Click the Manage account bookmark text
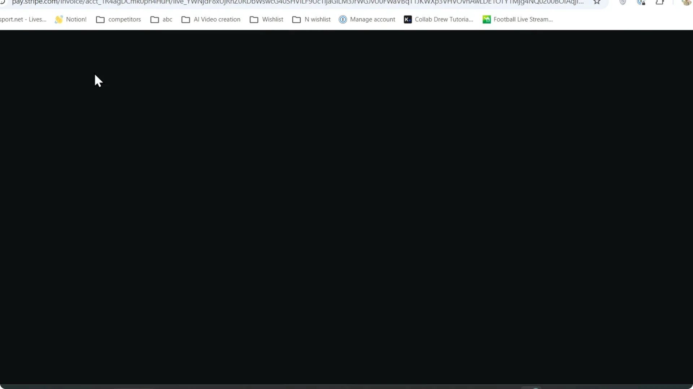Viewport: 693px width, 389px height. pos(373,19)
